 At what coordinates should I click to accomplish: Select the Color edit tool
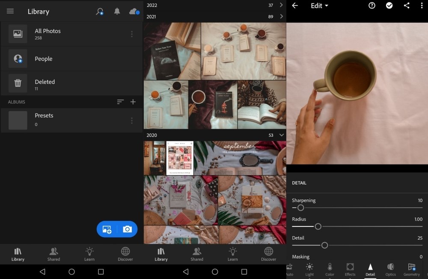click(x=330, y=269)
